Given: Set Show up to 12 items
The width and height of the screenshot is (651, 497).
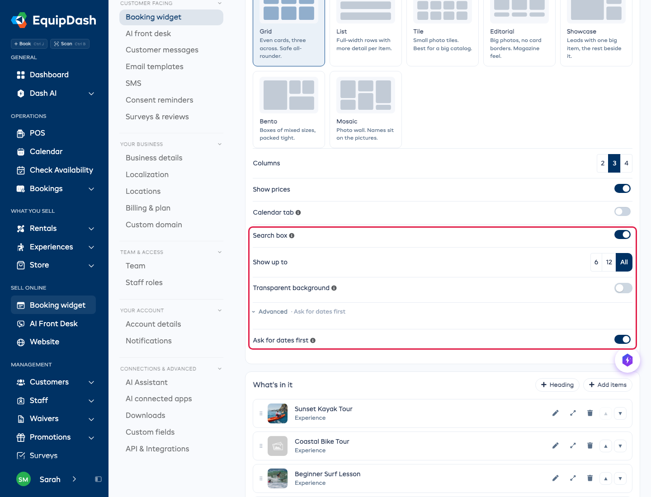Looking at the screenshot, I should pos(609,262).
